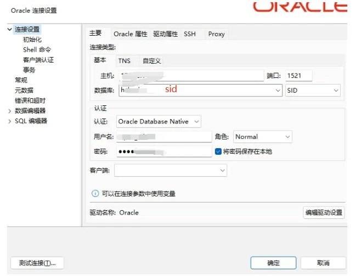
Task: Click the 密码 password input field
Action: pyautogui.click(x=164, y=151)
